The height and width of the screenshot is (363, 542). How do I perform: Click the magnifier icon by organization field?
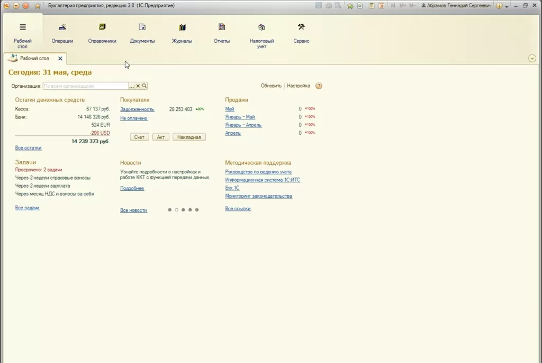pyautogui.click(x=144, y=86)
